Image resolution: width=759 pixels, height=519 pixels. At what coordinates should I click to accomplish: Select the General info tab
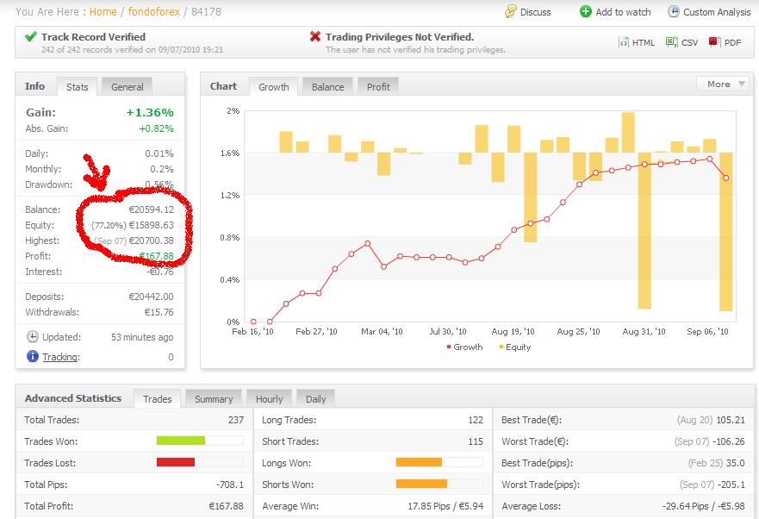click(128, 86)
